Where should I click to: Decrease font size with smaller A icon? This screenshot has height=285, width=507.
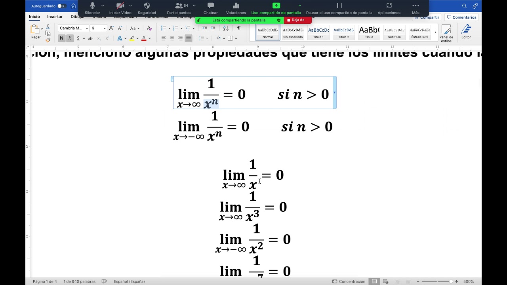120,28
